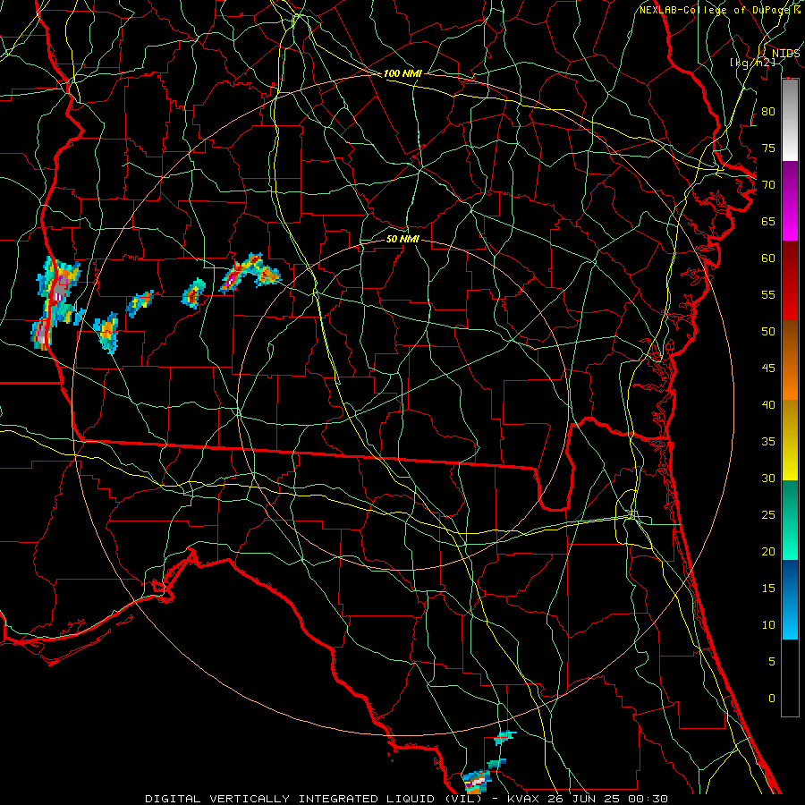Click the 35 value on the VIL scale
Screen dimensions: 805x805
(768, 442)
